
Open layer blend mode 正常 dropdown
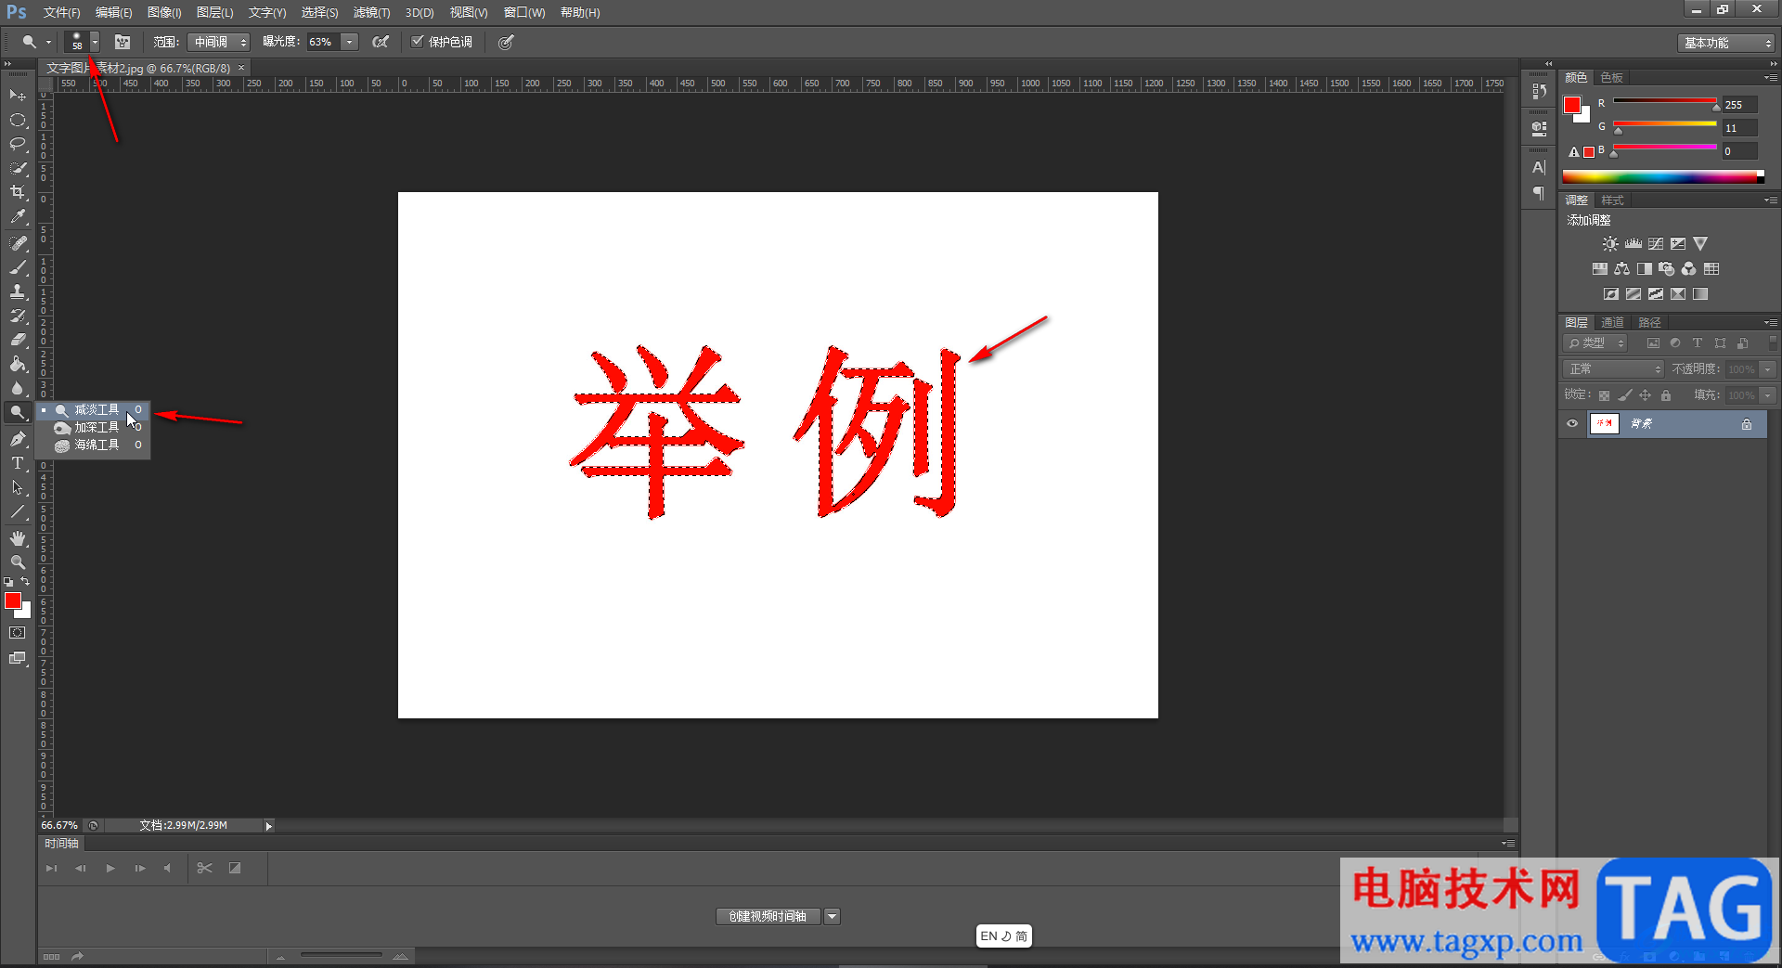point(1613,369)
